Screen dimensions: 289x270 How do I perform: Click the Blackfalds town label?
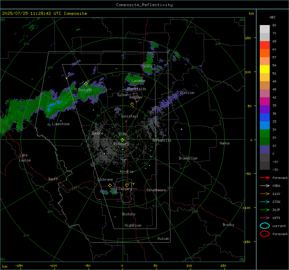(x=136, y=89)
